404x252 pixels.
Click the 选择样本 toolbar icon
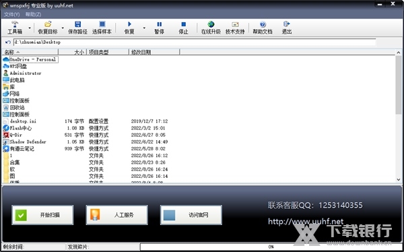click(x=102, y=24)
